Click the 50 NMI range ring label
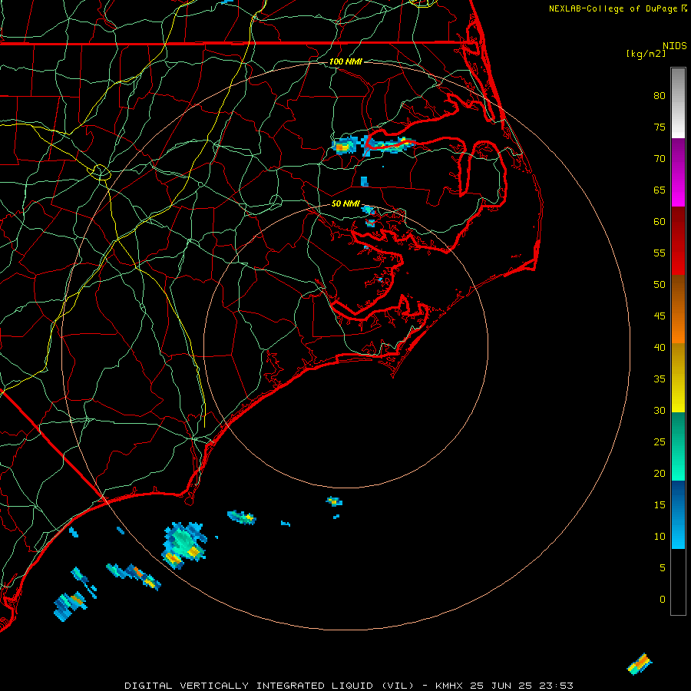Image resolution: width=691 pixels, height=691 pixels. (x=345, y=203)
